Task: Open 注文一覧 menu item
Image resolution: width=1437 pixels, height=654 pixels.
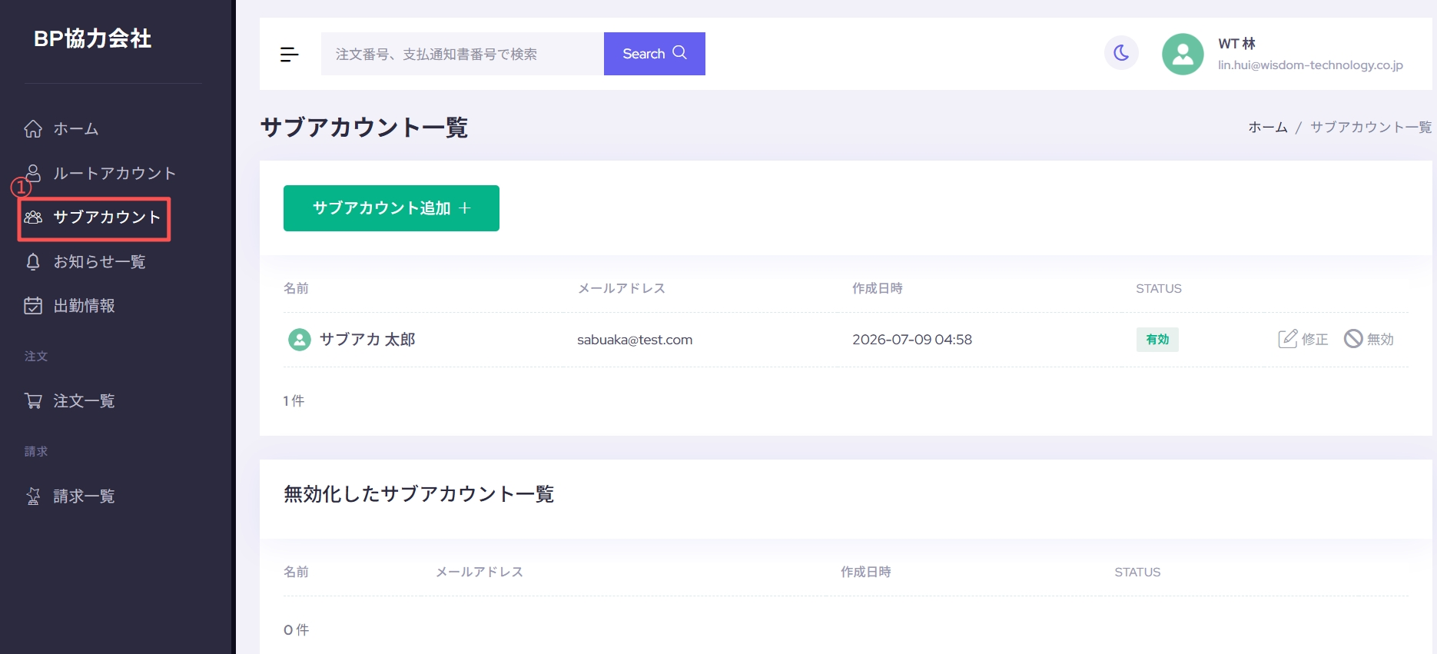Action: [84, 401]
